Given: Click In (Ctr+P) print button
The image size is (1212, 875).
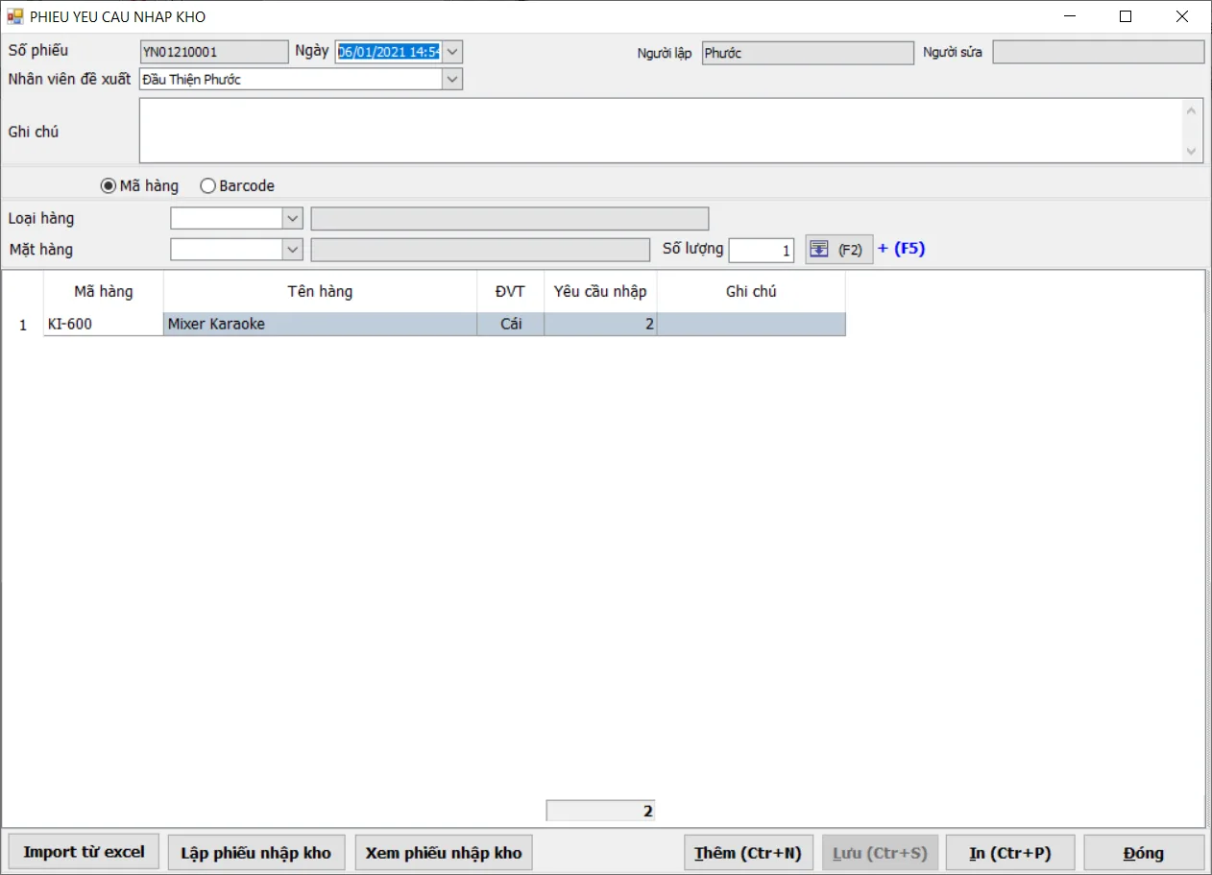Looking at the screenshot, I should pyautogui.click(x=1009, y=853).
